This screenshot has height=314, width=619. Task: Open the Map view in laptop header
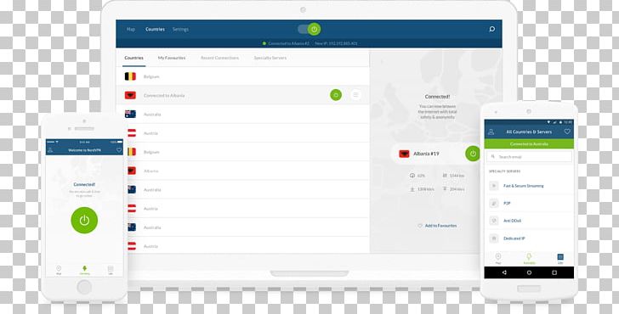[131, 29]
